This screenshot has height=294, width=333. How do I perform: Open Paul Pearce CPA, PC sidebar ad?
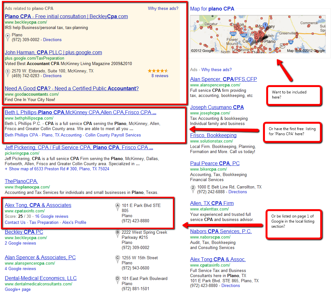(x=215, y=164)
